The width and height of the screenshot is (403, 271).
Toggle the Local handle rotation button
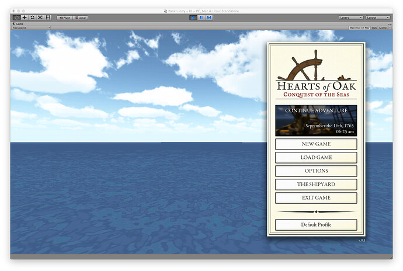(x=81, y=18)
